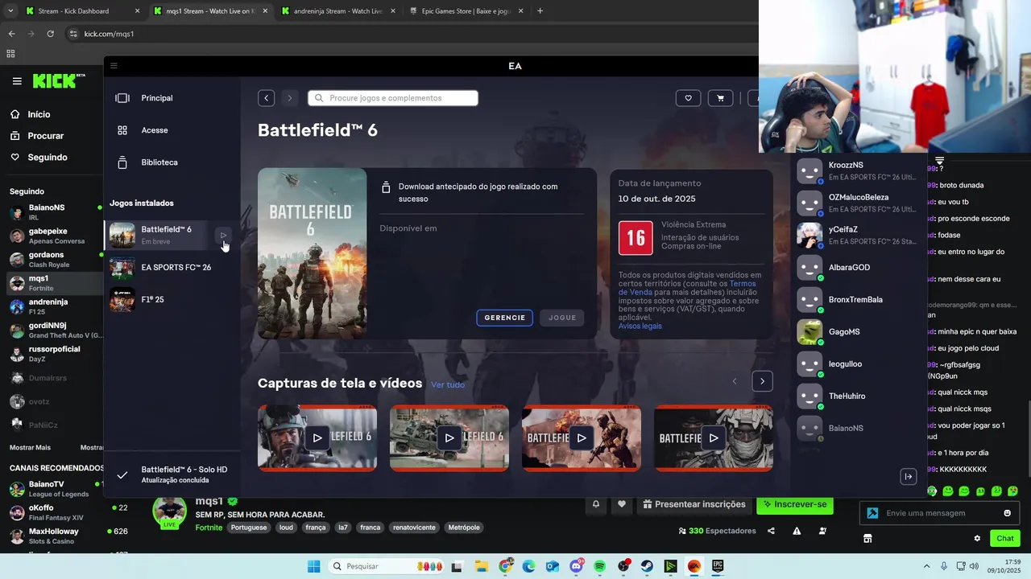The image size is (1031, 579).
Task: Go back in the EA app
Action: pyautogui.click(x=267, y=98)
